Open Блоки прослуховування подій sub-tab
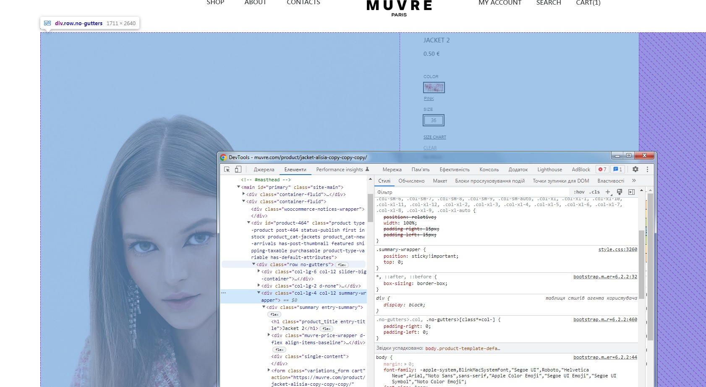 (490, 181)
